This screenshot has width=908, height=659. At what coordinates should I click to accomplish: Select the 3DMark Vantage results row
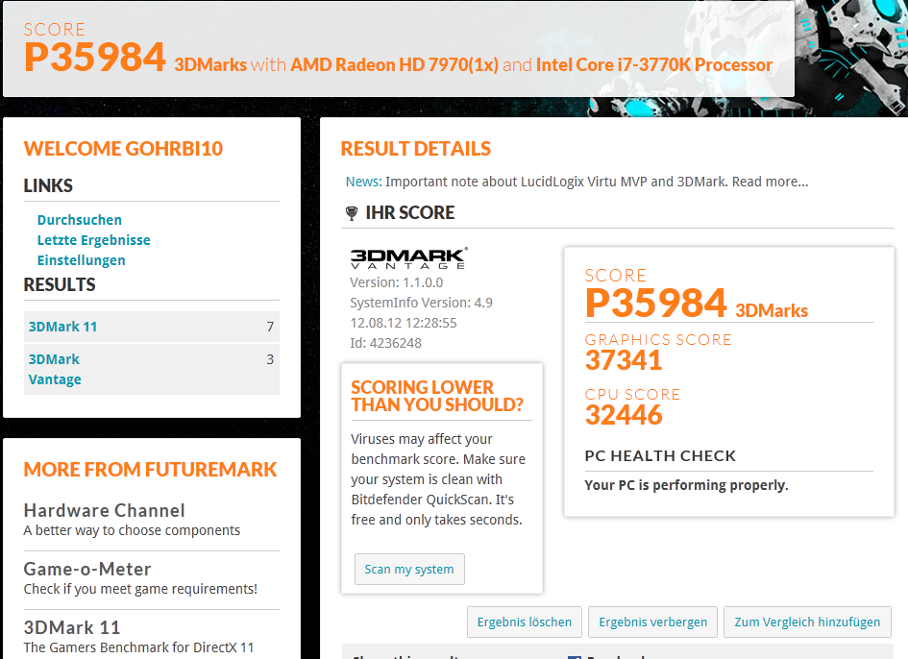[151, 370]
